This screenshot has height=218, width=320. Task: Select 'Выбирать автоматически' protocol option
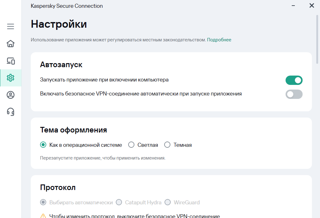43,202
